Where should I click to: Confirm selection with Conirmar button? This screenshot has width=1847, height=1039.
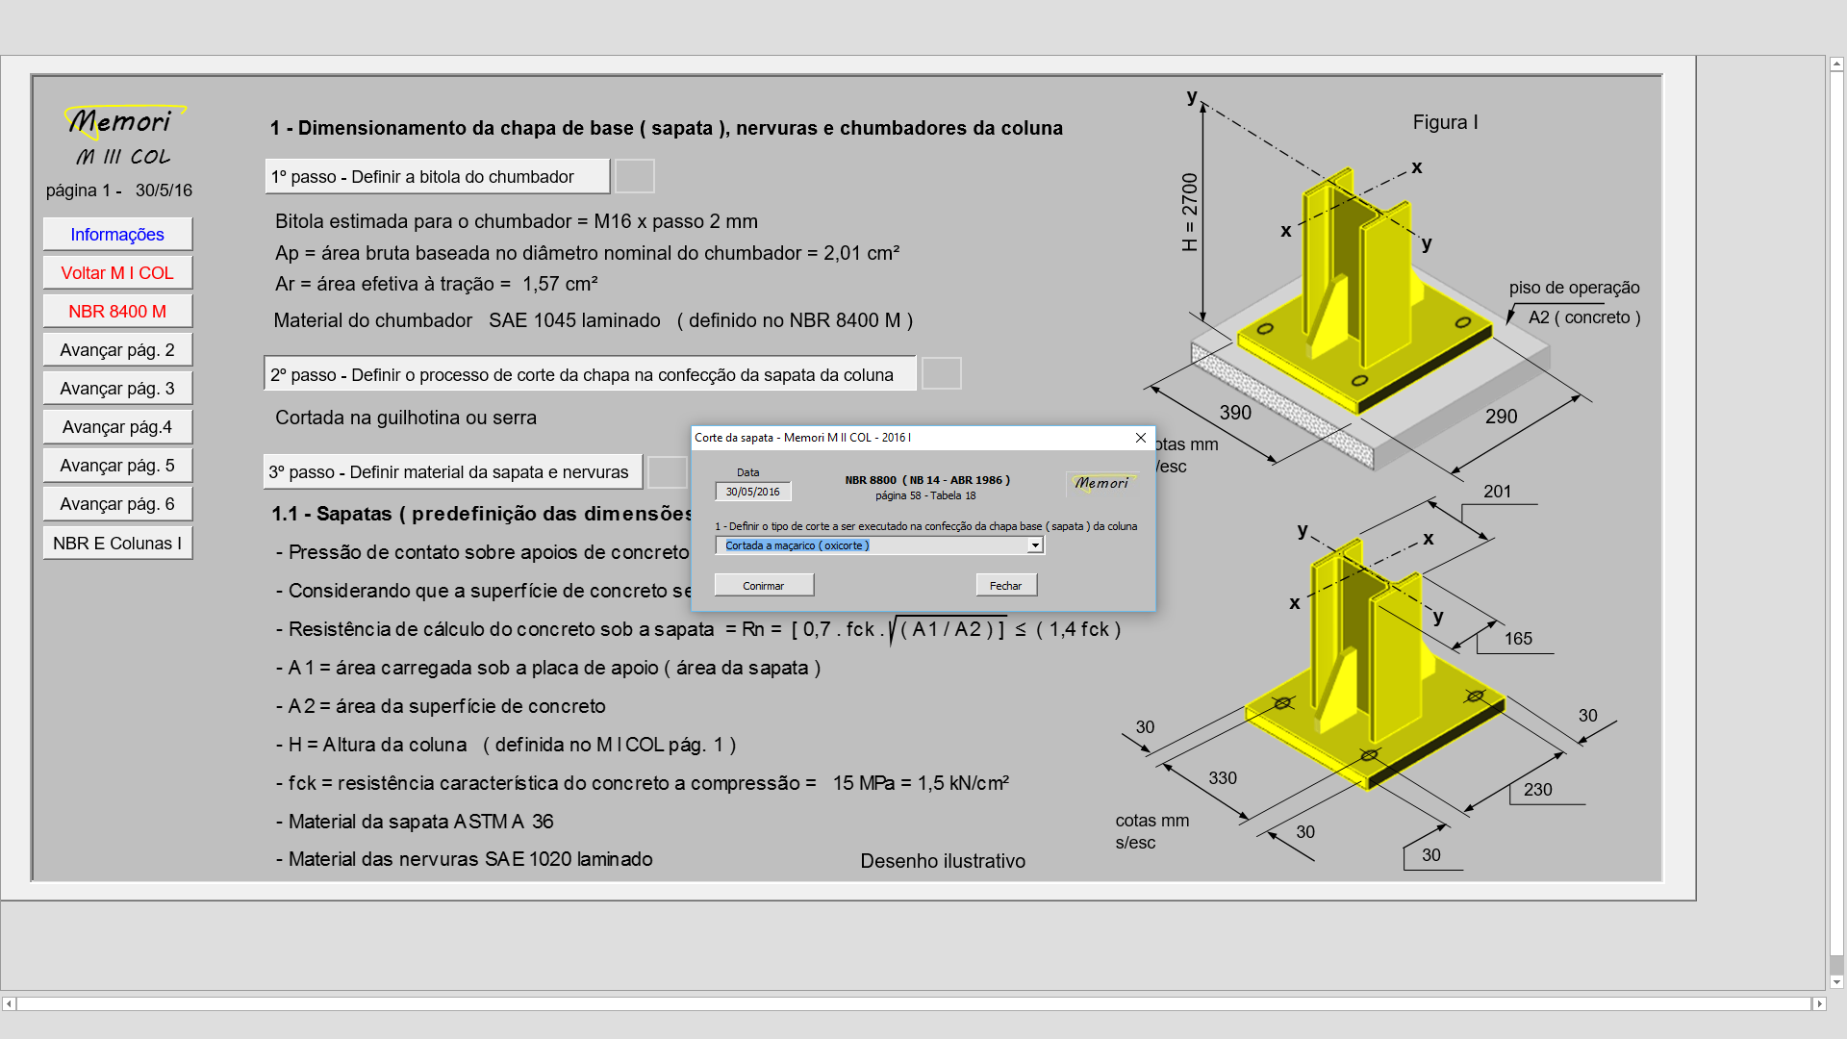pyautogui.click(x=764, y=585)
